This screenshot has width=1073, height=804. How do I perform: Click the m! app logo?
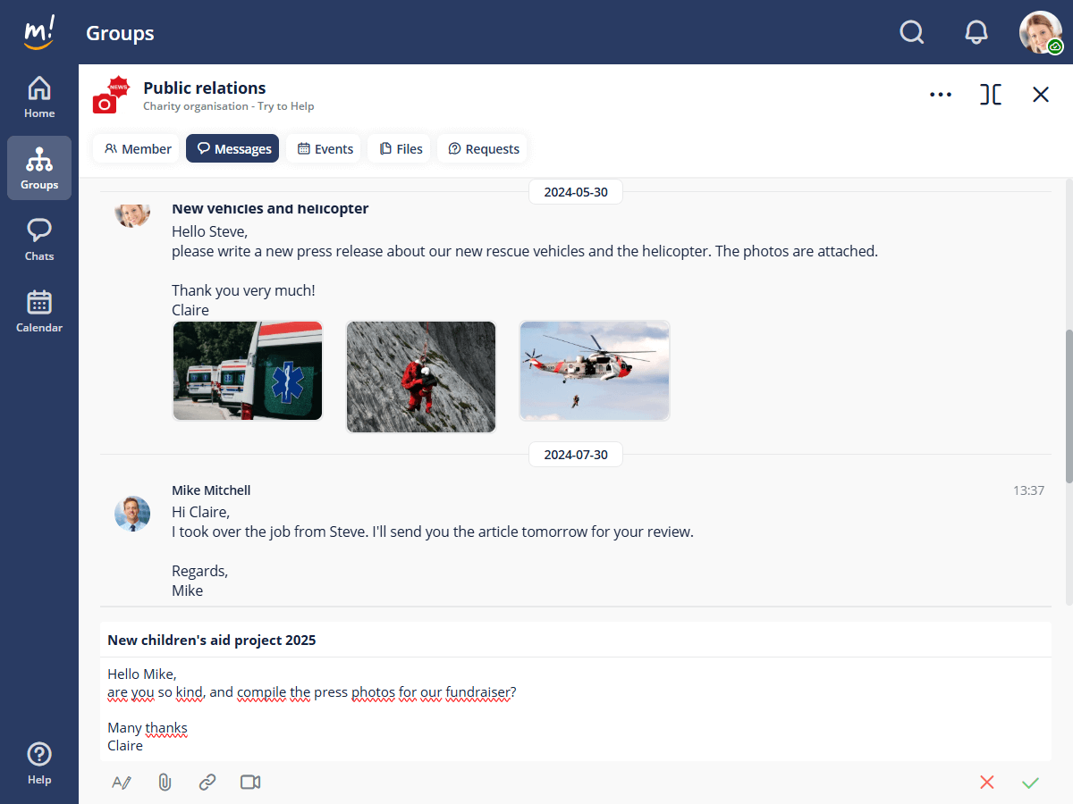pos(39,32)
